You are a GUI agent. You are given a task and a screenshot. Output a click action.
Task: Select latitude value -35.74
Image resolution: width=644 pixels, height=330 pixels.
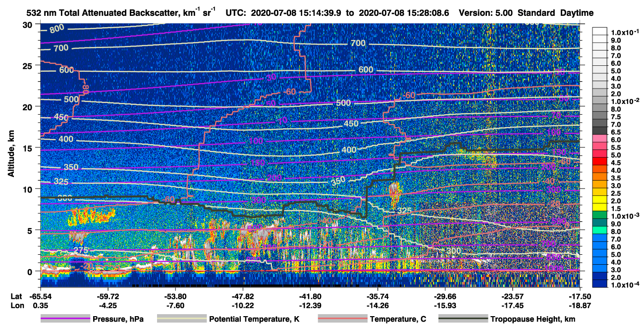point(377,296)
